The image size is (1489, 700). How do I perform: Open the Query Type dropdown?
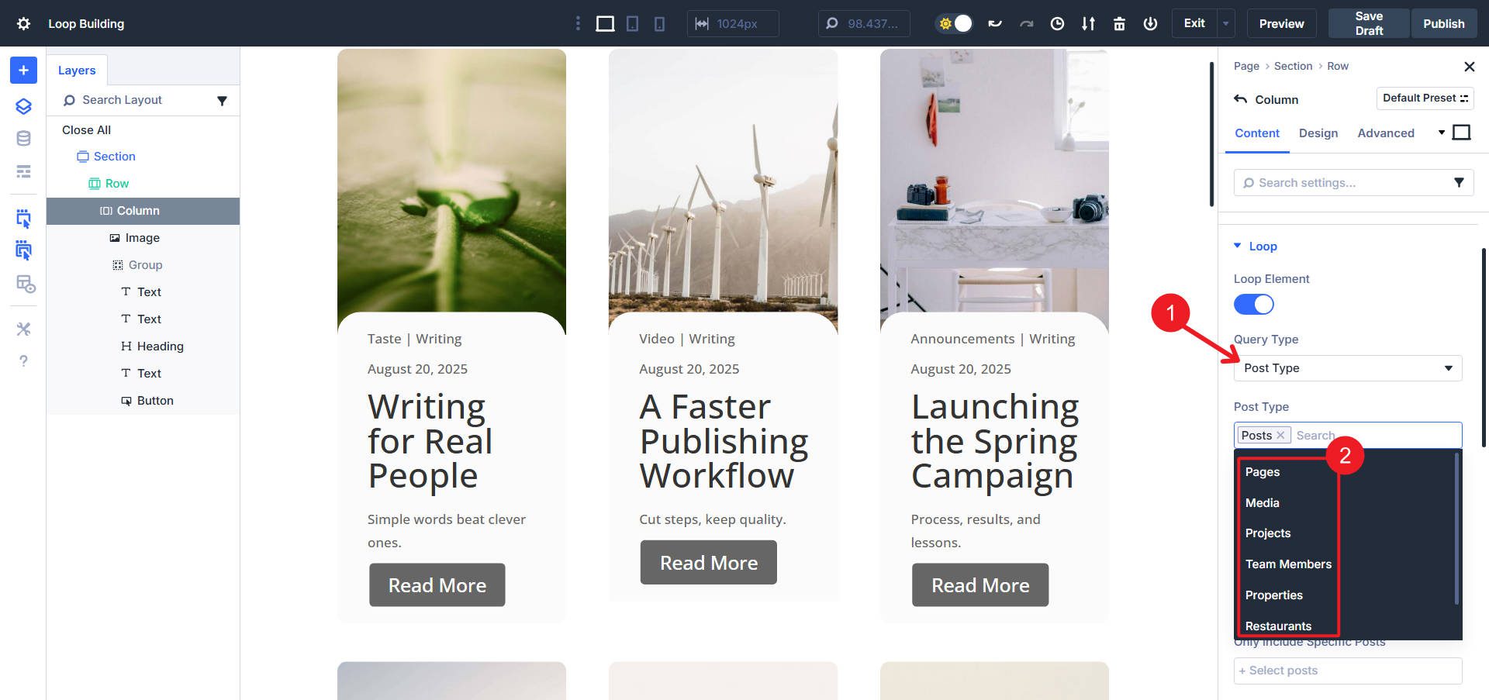tap(1348, 368)
